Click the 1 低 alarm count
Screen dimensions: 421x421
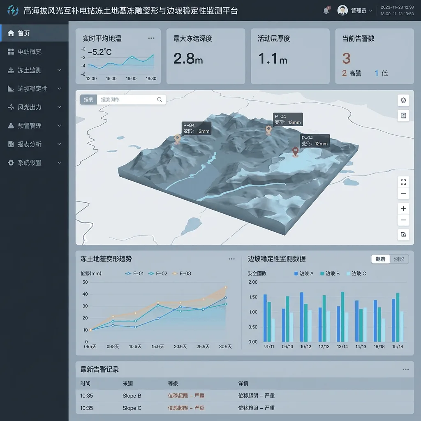click(x=381, y=73)
